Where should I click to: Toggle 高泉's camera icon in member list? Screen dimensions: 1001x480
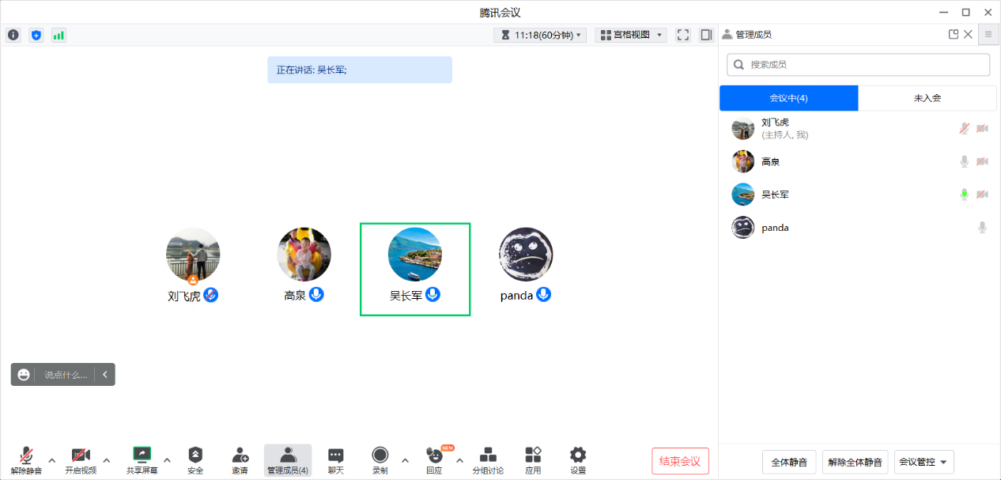(x=982, y=161)
